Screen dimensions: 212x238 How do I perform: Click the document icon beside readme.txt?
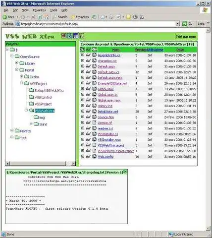coord(94,128)
